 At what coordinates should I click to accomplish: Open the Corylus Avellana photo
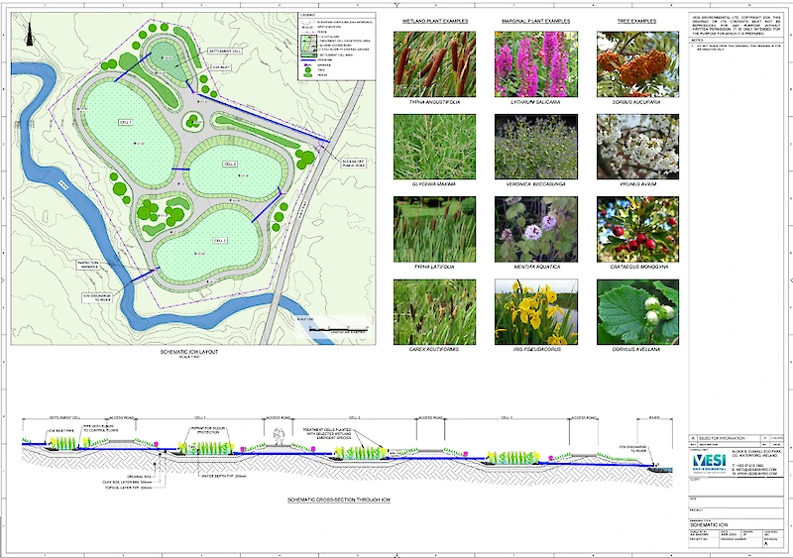point(637,311)
